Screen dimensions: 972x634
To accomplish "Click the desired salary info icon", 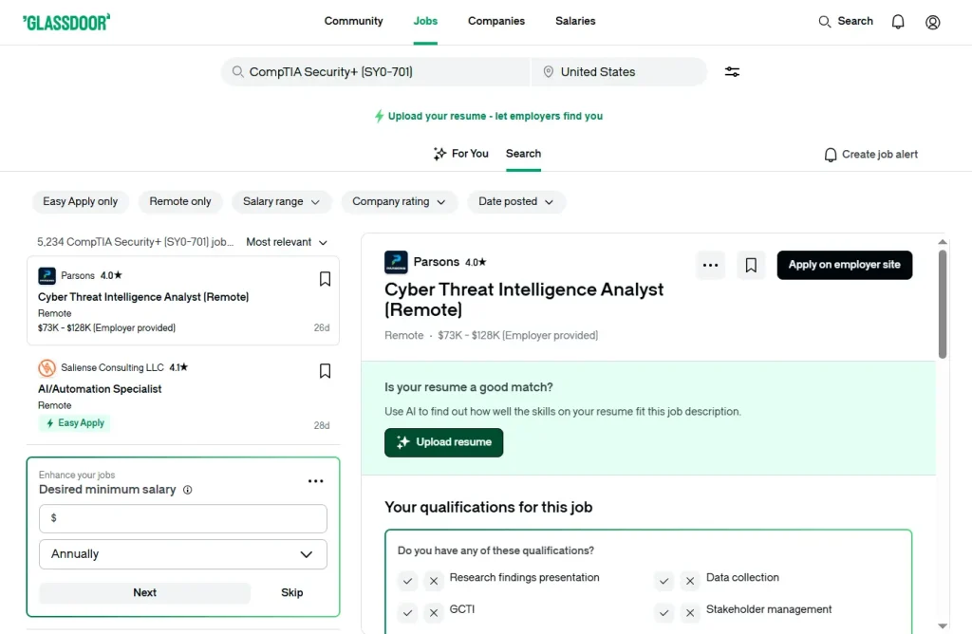I will (x=187, y=491).
